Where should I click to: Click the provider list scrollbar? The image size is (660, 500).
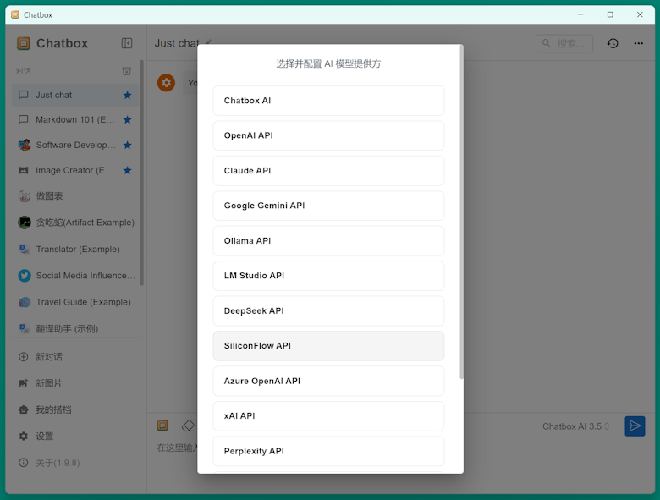[461, 212]
